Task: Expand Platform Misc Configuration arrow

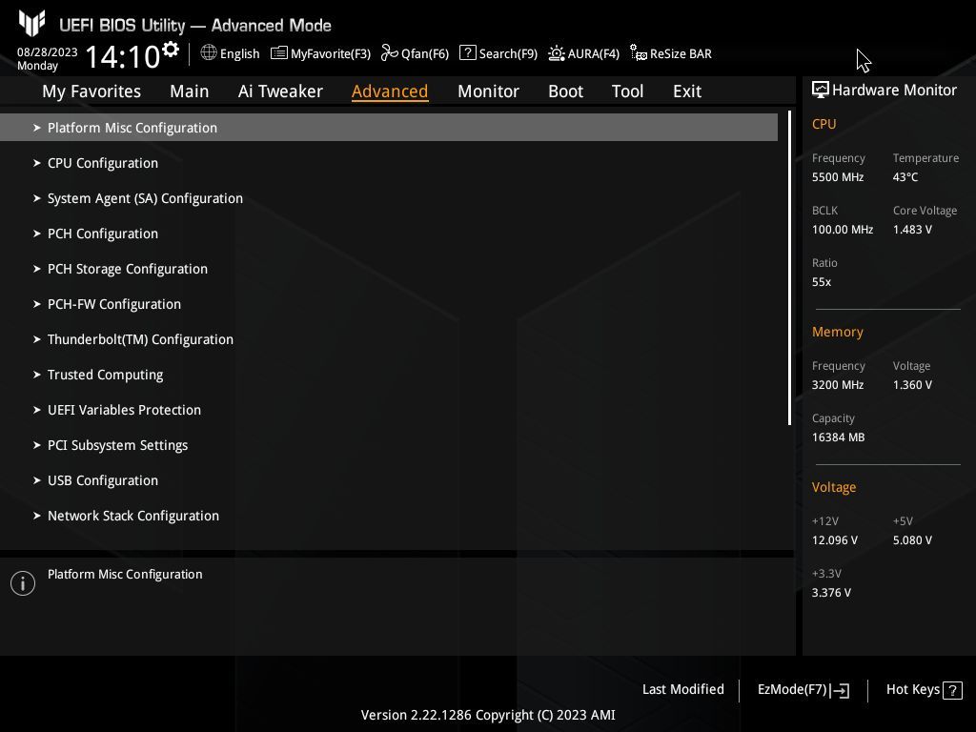Action: tap(37, 128)
